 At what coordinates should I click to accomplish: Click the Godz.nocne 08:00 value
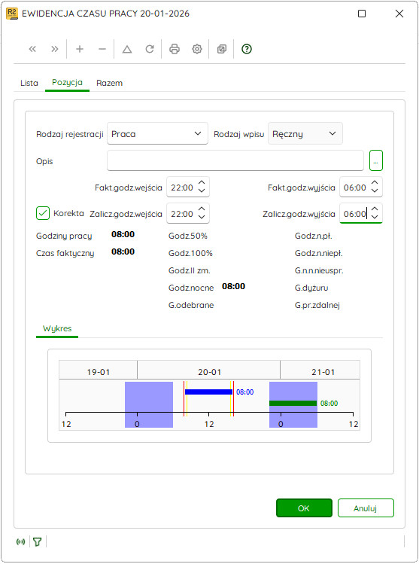tap(234, 286)
